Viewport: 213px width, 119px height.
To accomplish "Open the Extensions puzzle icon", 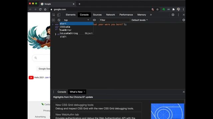I will (x=173, y=9).
